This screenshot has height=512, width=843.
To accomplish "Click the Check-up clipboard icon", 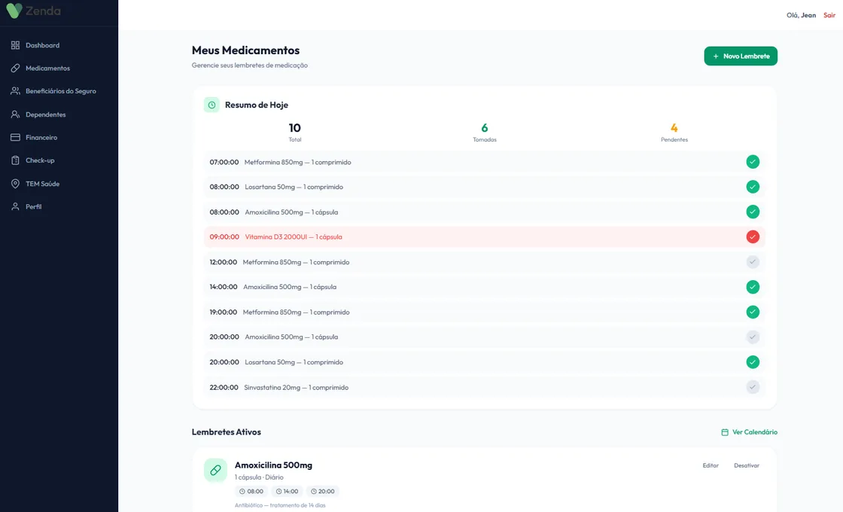I will click(x=15, y=160).
